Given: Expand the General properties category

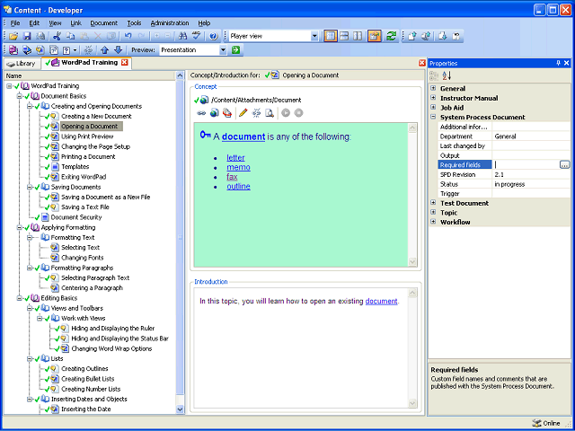Looking at the screenshot, I should coord(433,88).
